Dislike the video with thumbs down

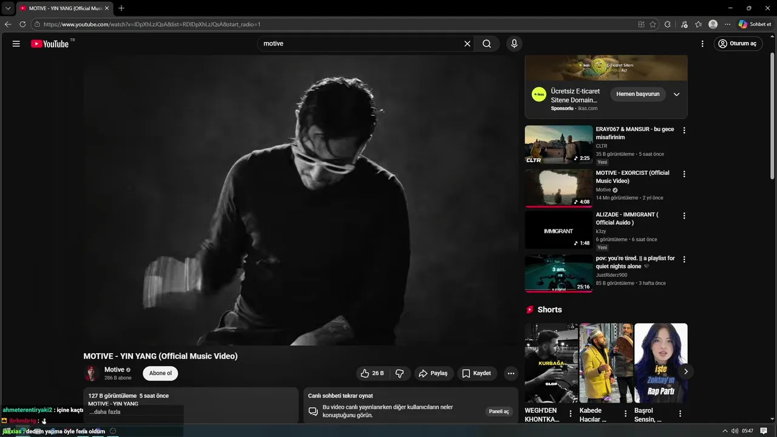tap(399, 373)
